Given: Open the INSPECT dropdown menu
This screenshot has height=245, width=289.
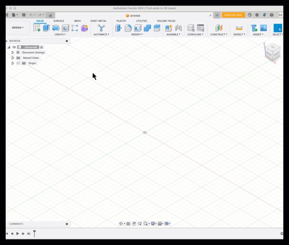Looking at the screenshot, I should click(x=239, y=34).
